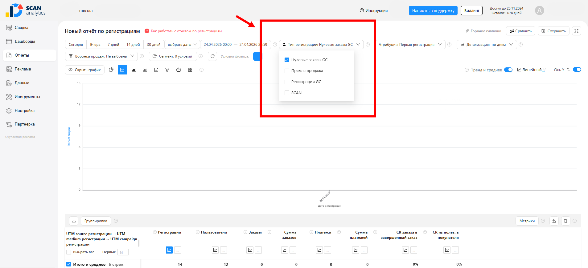Show chart for Заказы column
This screenshot has width=588, height=268.
(250, 250)
